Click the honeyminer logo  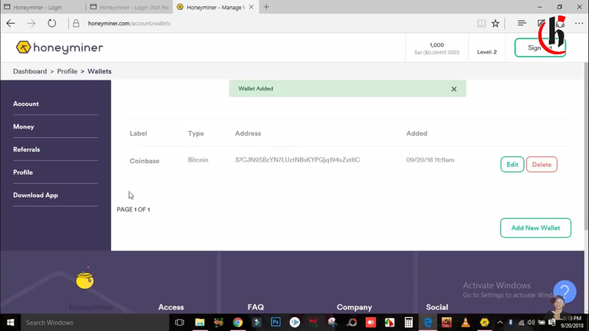click(60, 48)
